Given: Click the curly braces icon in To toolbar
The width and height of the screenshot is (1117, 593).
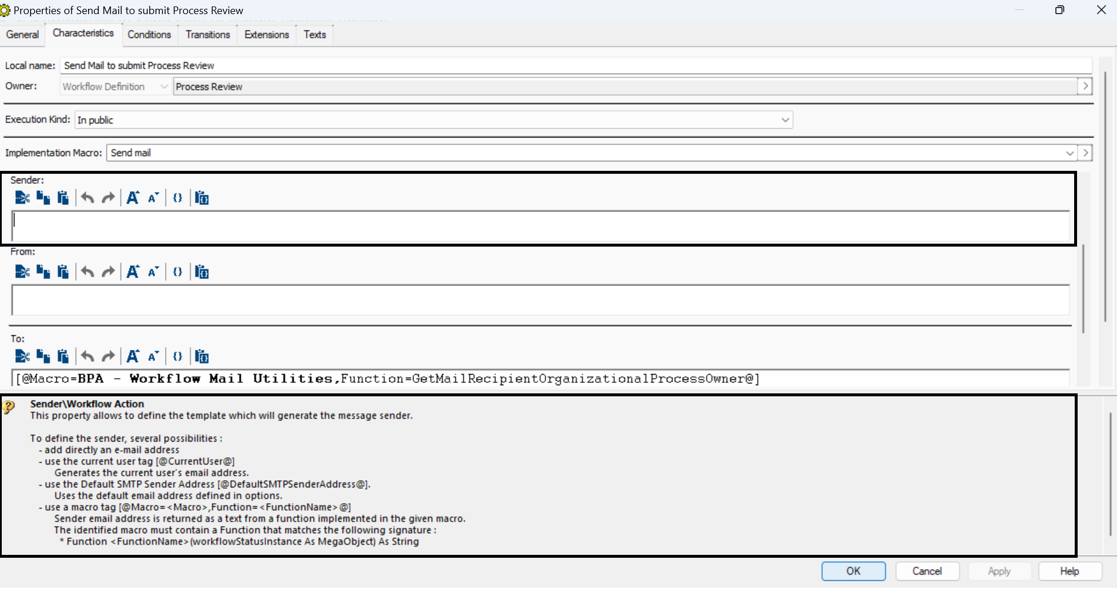Looking at the screenshot, I should [x=177, y=356].
